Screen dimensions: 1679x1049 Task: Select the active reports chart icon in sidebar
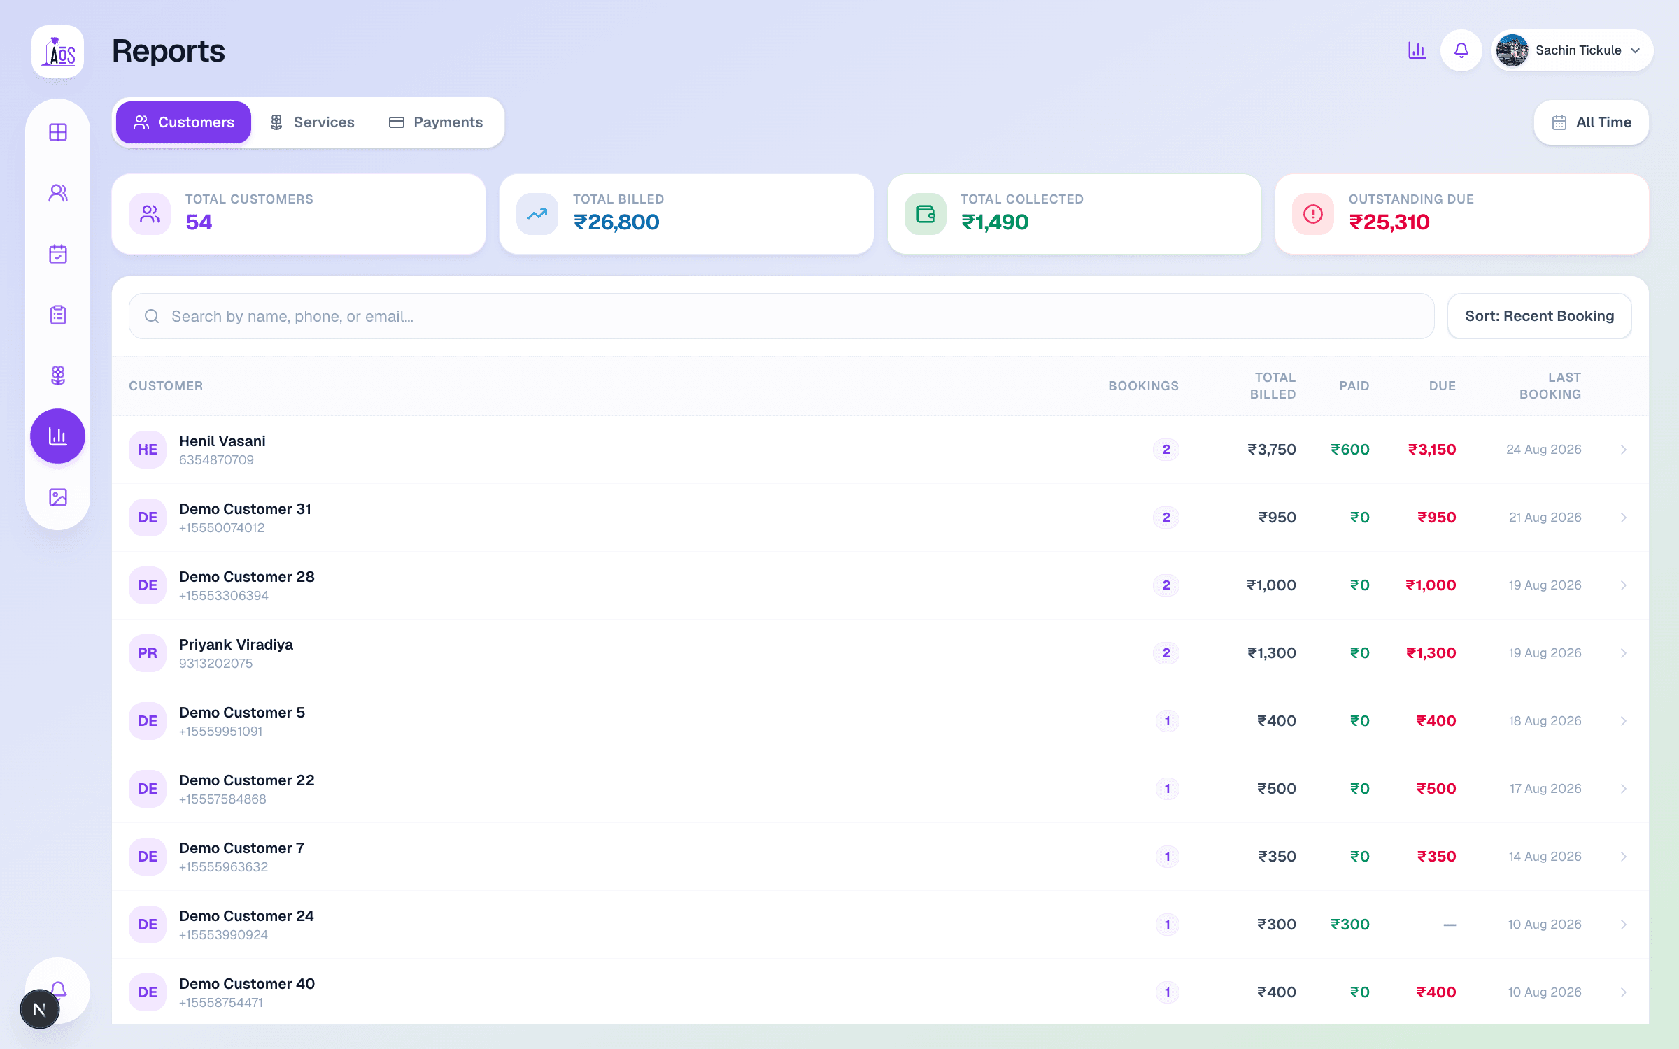tap(58, 436)
